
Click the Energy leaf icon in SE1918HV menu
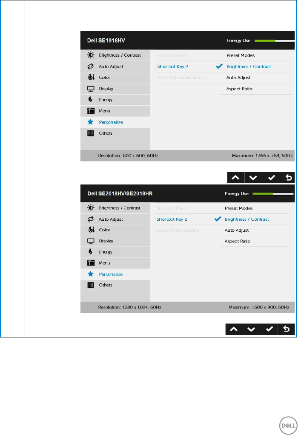[x=90, y=99]
